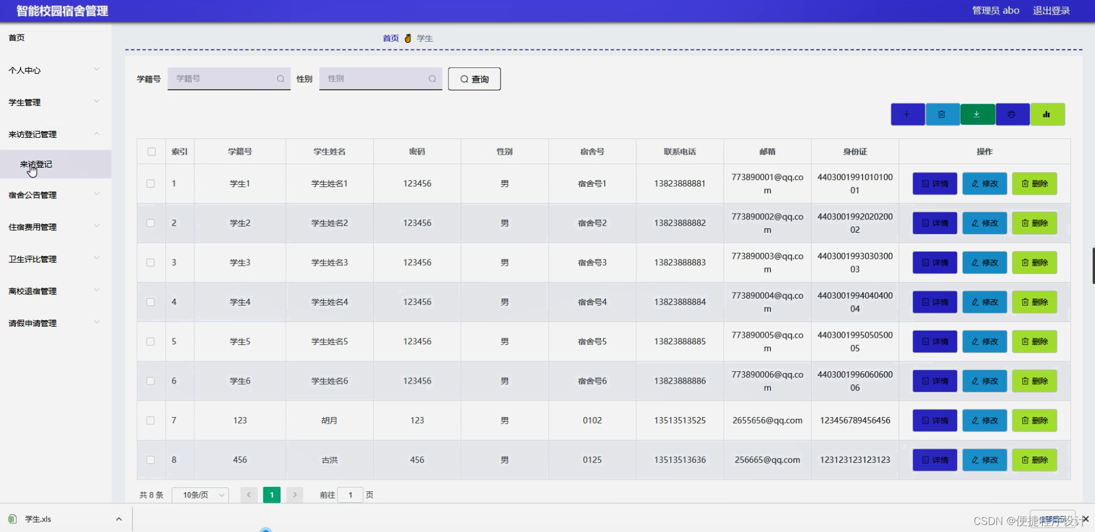Edit row 古洪 with 修改

coord(985,460)
